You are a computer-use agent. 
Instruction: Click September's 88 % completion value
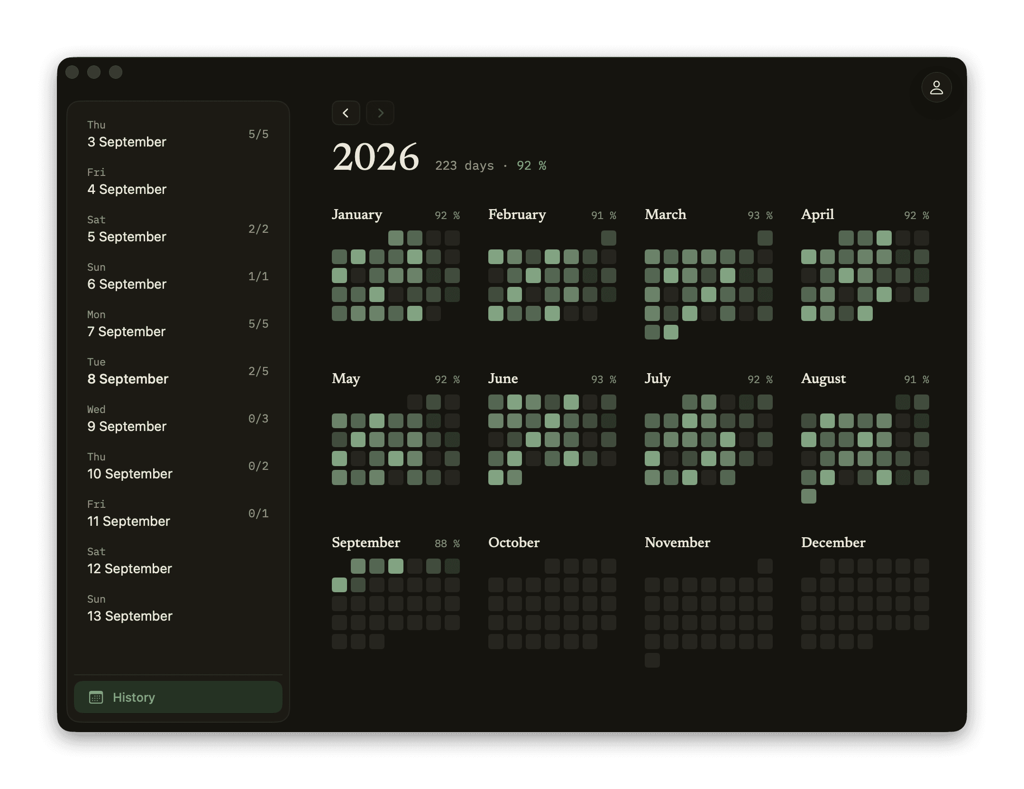(x=447, y=543)
